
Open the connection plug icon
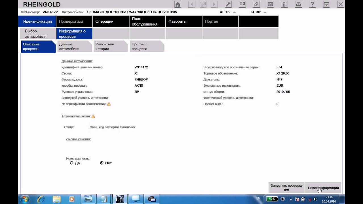point(256,4)
